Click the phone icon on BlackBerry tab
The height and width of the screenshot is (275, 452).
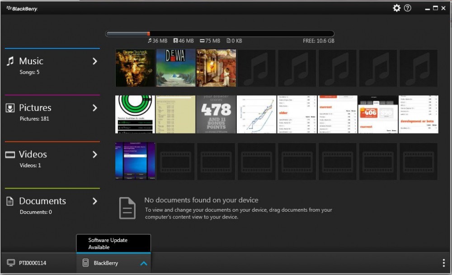click(85, 263)
